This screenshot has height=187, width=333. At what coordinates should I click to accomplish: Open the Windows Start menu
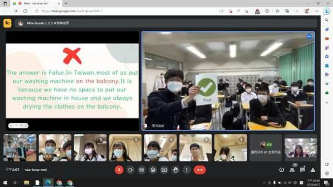tap(5, 182)
